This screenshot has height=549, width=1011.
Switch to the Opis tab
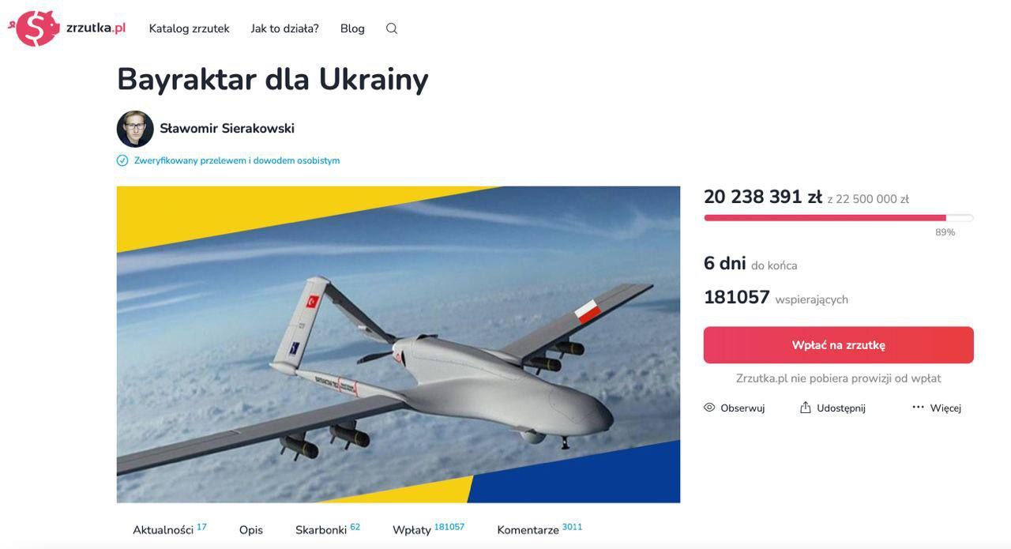click(x=251, y=530)
